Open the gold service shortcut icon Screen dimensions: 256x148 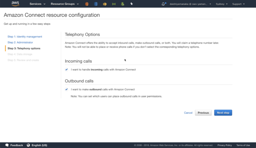pos(105,4)
